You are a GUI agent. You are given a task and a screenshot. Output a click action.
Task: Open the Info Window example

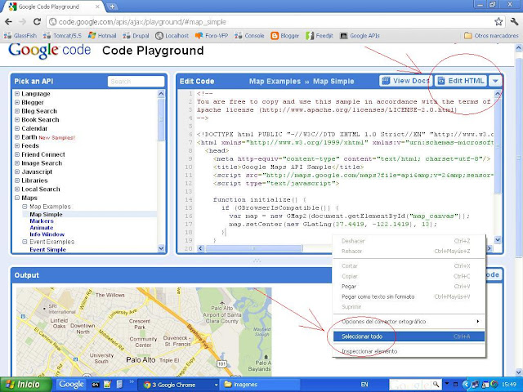(x=47, y=234)
